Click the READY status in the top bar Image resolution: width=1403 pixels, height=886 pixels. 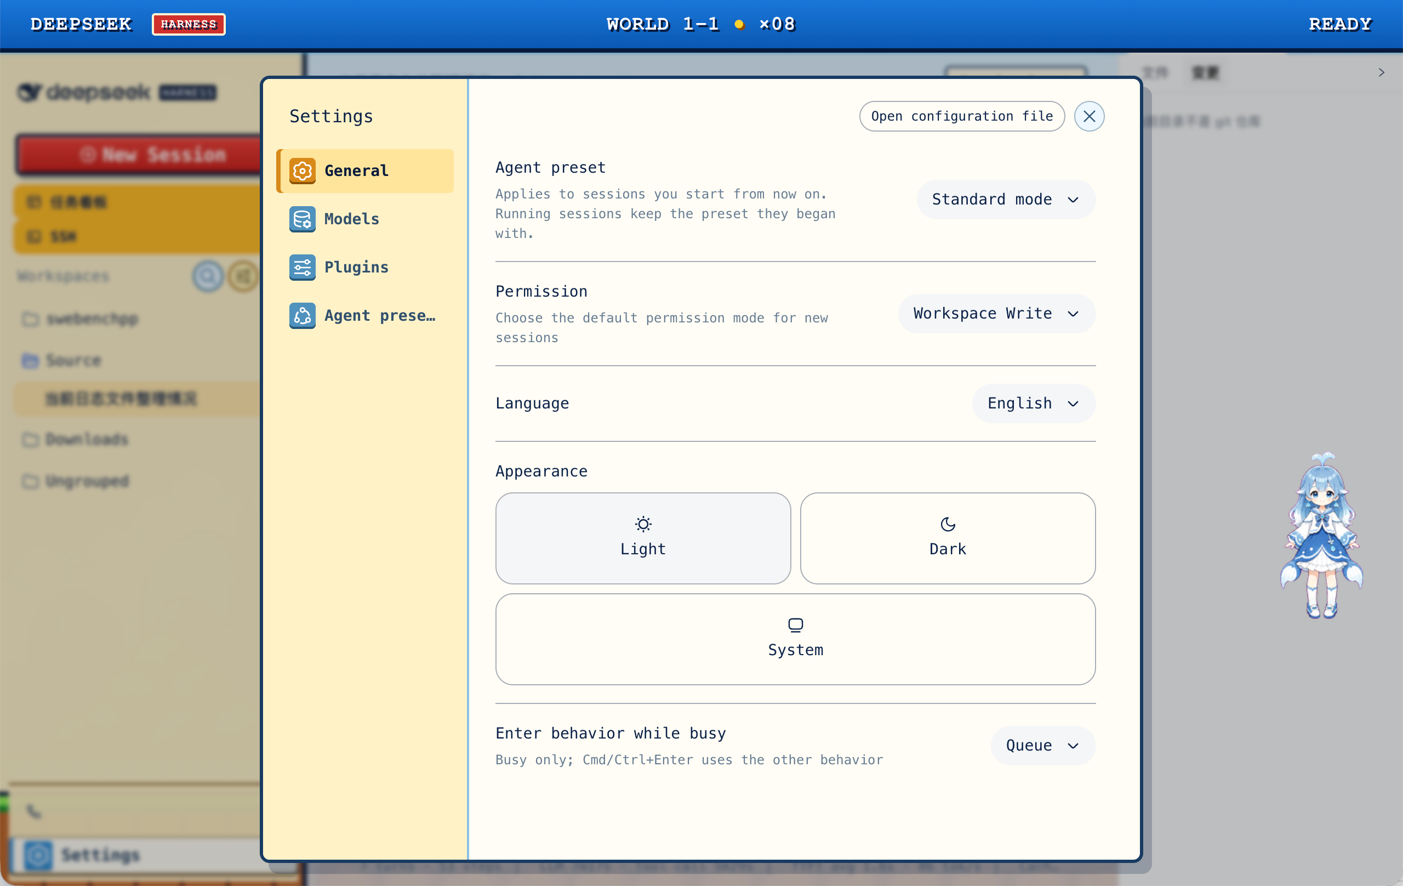point(1341,25)
